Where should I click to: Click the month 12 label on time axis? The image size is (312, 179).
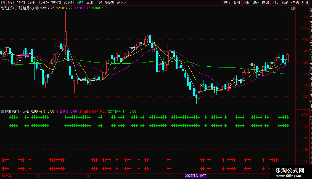pyautogui.click(x=171, y=176)
